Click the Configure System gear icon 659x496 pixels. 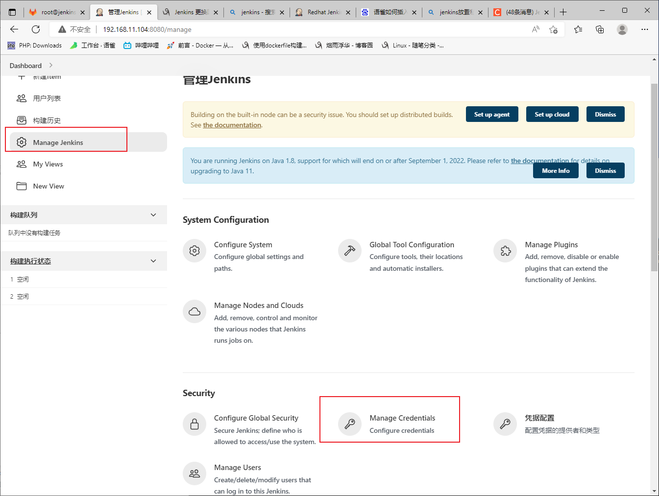[x=195, y=251]
